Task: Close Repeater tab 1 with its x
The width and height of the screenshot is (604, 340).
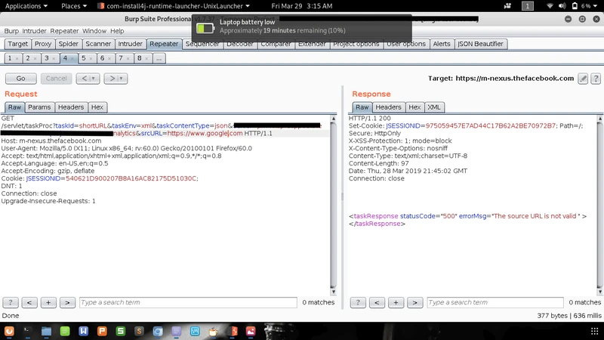Action: (x=17, y=59)
